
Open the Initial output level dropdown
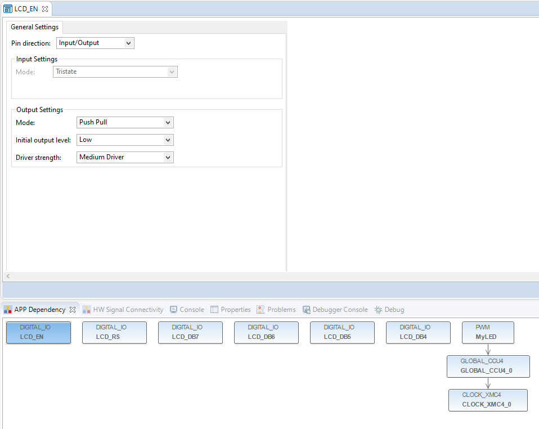pyautogui.click(x=125, y=140)
